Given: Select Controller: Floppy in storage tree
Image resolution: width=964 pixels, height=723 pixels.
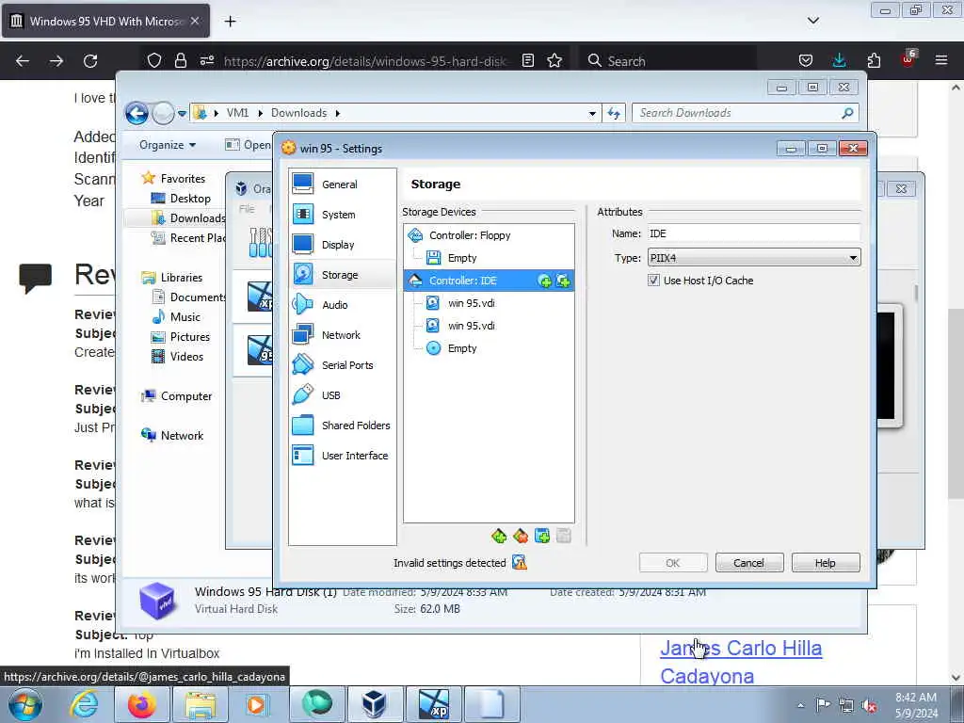Looking at the screenshot, I should 470,235.
